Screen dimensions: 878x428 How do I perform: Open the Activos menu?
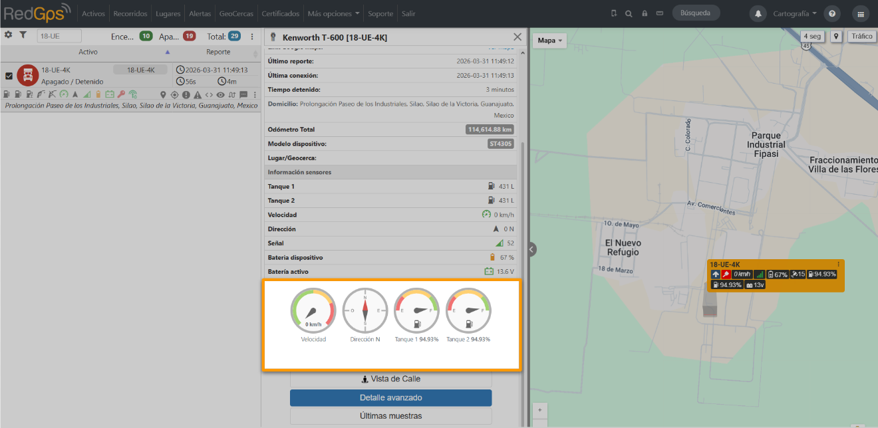(x=94, y=13)
